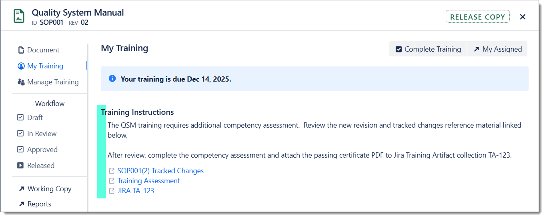Click the Reports arrow icon
This screenshot has width=545, height=218.
(21, 204)
